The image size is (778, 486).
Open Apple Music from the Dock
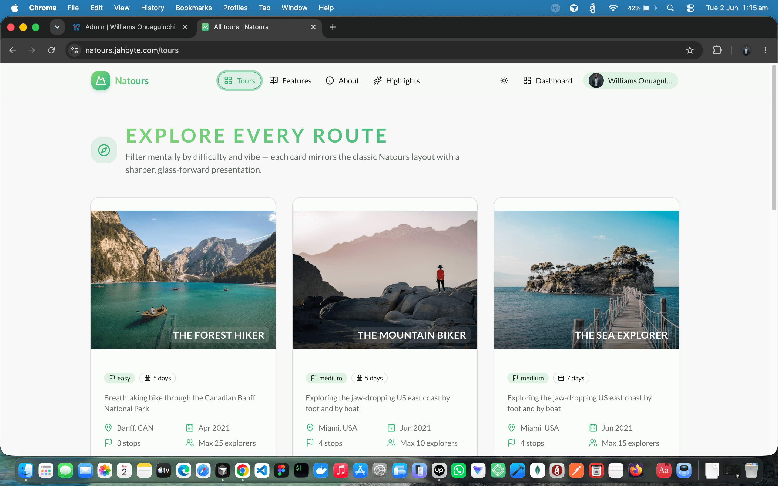[x=341, y=471]
